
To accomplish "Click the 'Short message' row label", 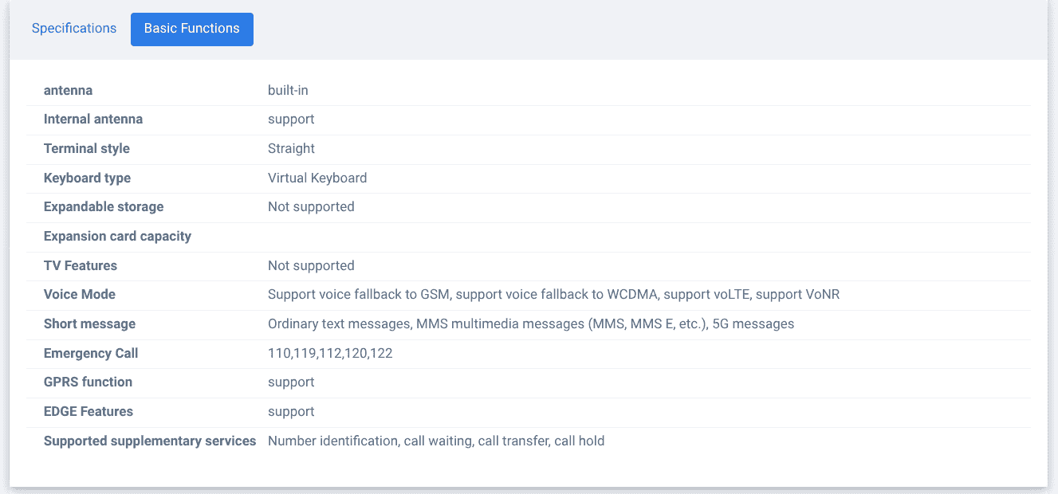I will click(89, 324).
